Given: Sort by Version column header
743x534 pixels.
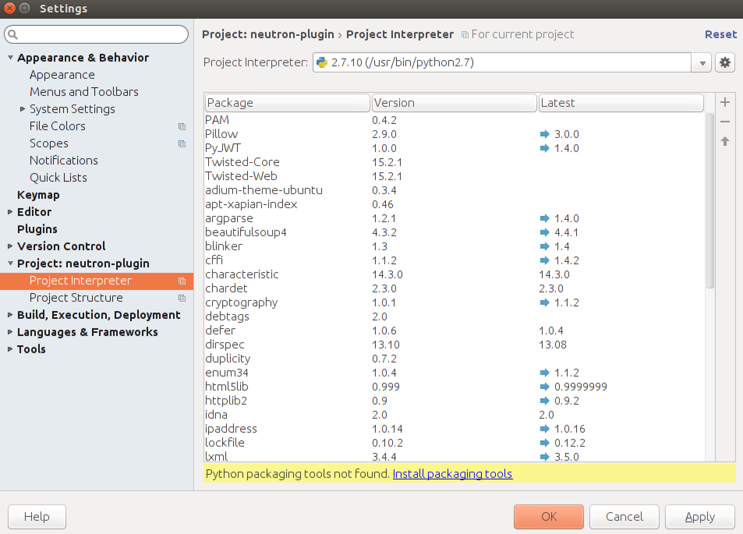Looking at the screenshot, I should click(x=454, y=103).
